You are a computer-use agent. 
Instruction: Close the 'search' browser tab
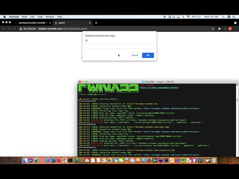(x=90, y=23)
